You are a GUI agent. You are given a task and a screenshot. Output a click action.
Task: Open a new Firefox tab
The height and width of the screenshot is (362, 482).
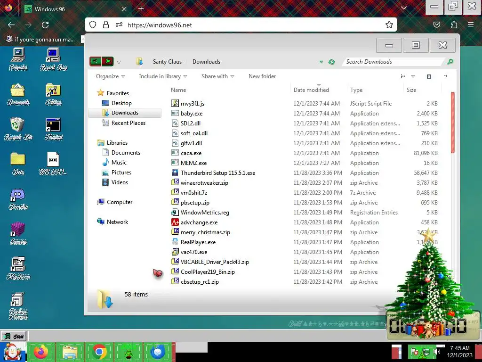coord(141,8)
